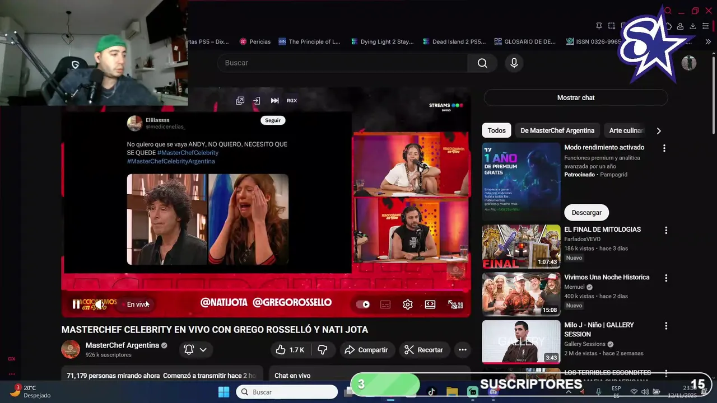This screenshot has width=717, height=403.
Task: Toggle autoplay switch in video player
Action: (363, 304)
